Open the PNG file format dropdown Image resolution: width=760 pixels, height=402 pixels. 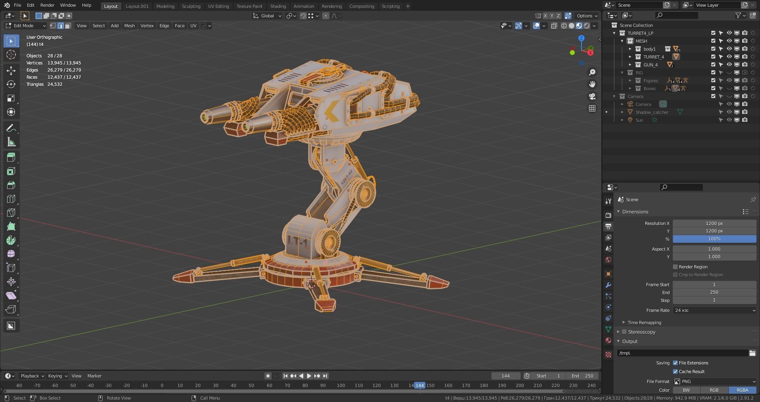click(714, 381)
